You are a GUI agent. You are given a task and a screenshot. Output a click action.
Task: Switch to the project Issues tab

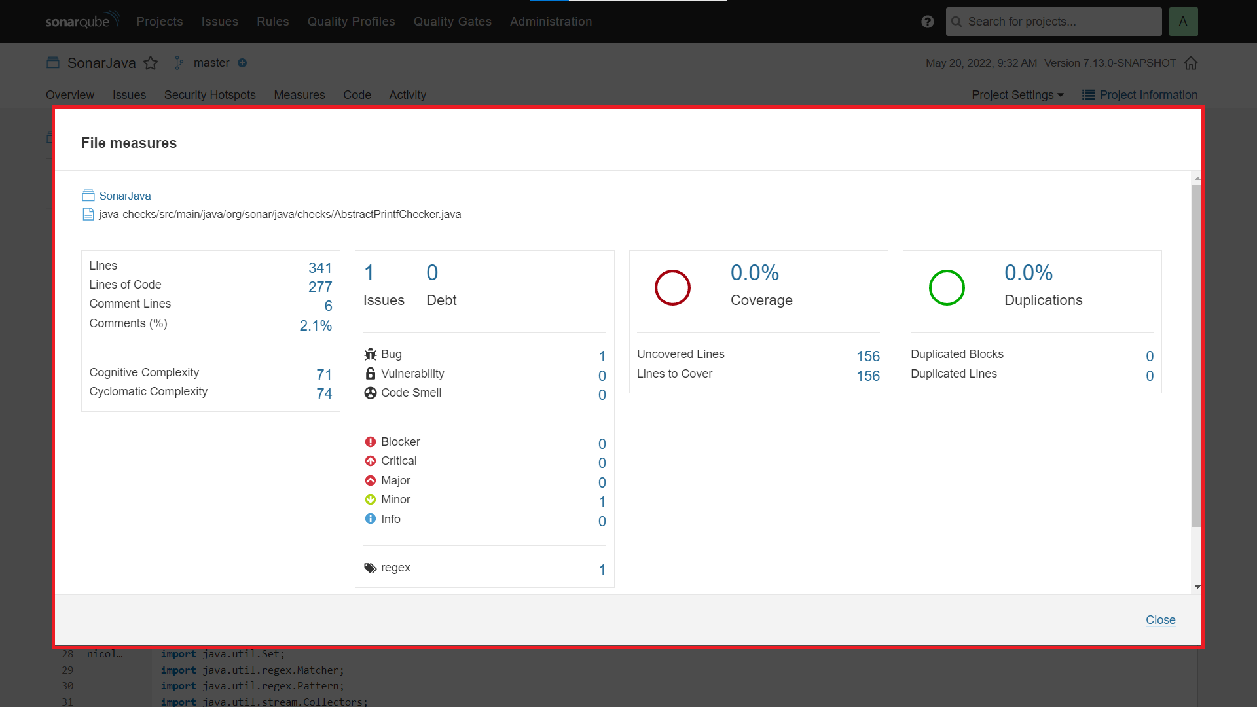coord(129,95)
